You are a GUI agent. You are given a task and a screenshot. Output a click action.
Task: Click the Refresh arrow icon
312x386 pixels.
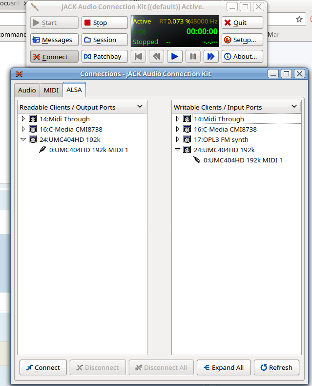pos(264,367)
